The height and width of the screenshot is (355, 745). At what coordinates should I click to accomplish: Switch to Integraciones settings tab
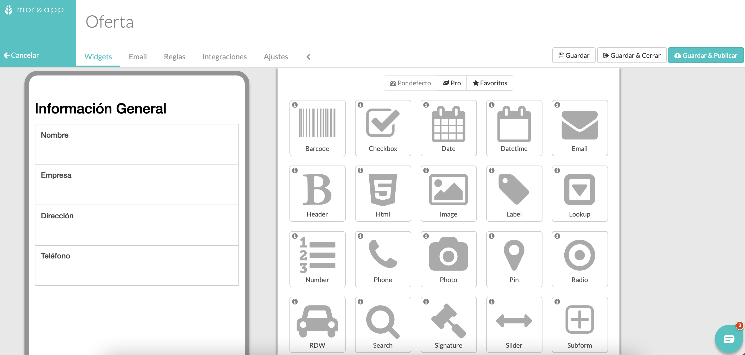coord(224,56)
